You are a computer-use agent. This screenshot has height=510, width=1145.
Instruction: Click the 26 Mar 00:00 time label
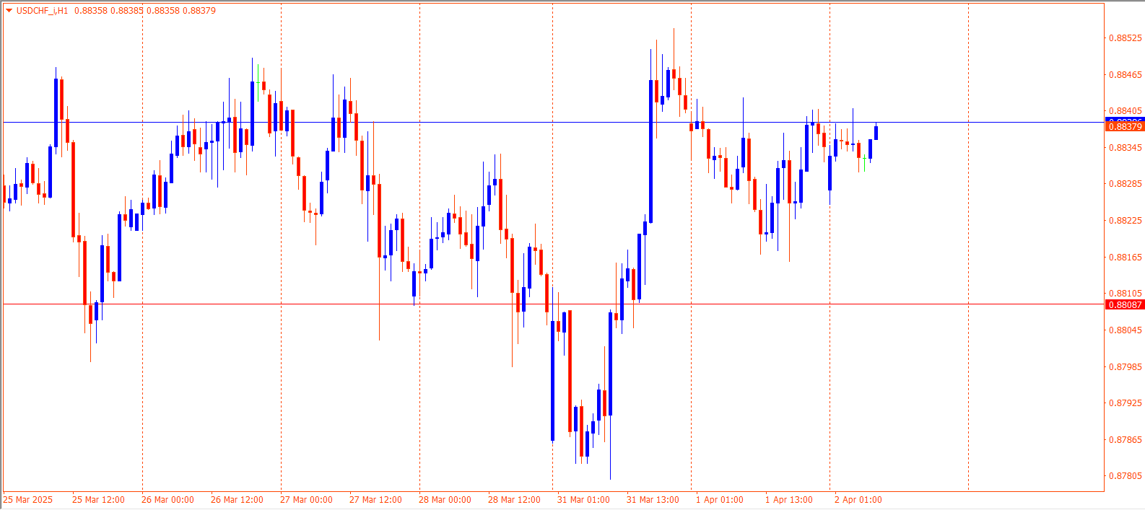point(167,500)
